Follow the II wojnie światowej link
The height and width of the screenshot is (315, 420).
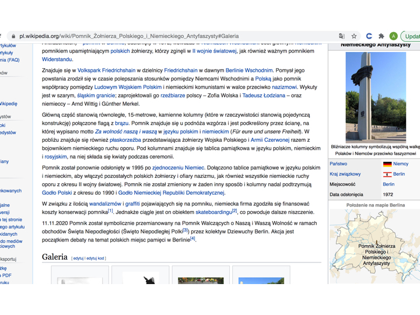click(x=214, y=51)
